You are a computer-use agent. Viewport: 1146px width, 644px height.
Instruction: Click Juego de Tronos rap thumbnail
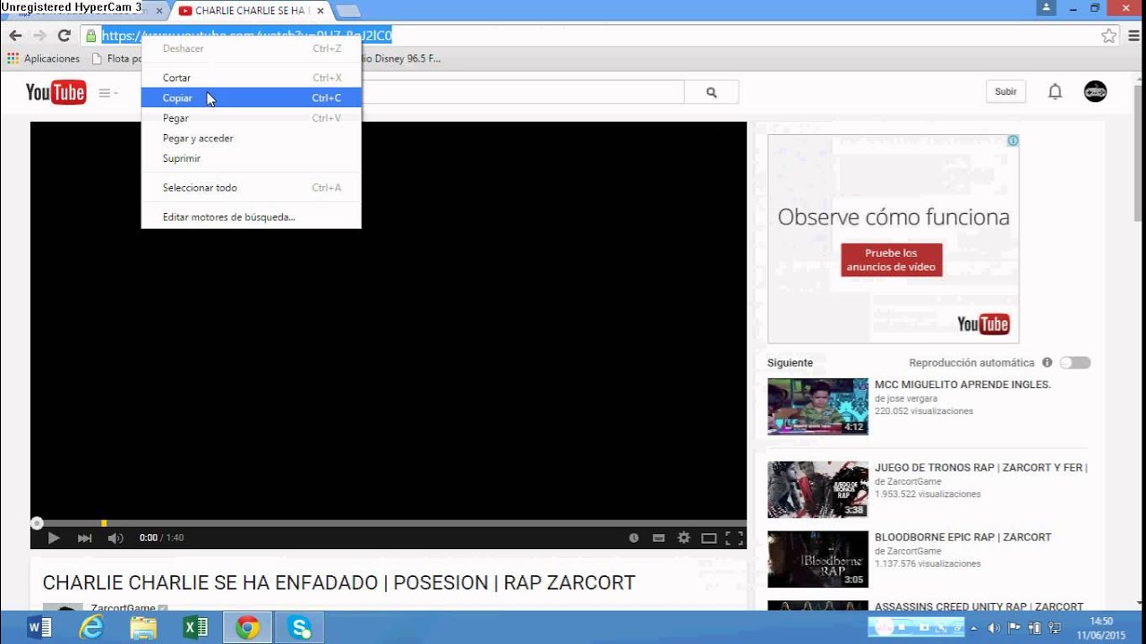point(817,489)
